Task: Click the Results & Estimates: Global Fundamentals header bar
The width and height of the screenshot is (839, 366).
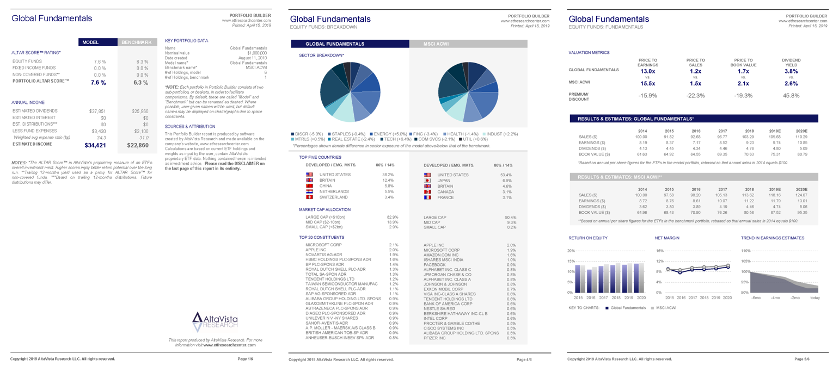Action: pyautogui.click(x=693, y=119)
